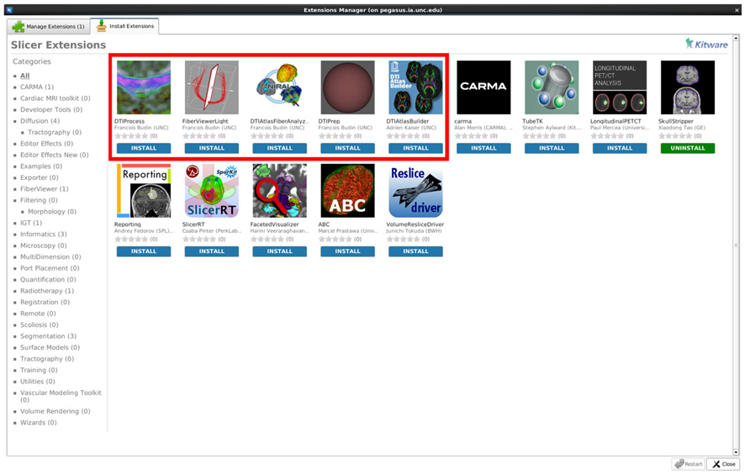Image resolution: width=750 pixels, height=475 pixels.
Task: Filter by Vascular Modeling Toolkit category
Action: click(x=61, y=396)
